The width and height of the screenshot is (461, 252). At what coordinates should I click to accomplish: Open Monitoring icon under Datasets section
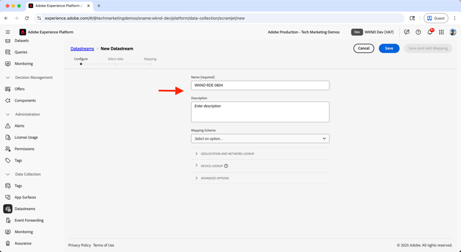pos(8,63)
